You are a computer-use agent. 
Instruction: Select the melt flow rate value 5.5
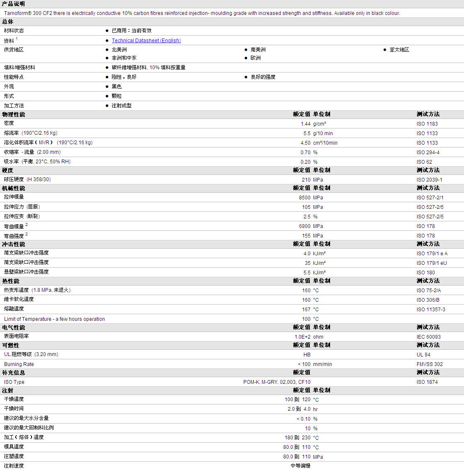[307, 133]
